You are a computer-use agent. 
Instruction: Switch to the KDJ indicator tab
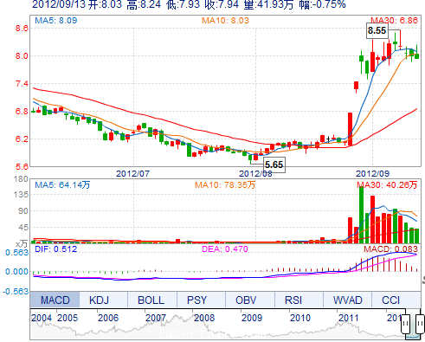click(99, 300)
